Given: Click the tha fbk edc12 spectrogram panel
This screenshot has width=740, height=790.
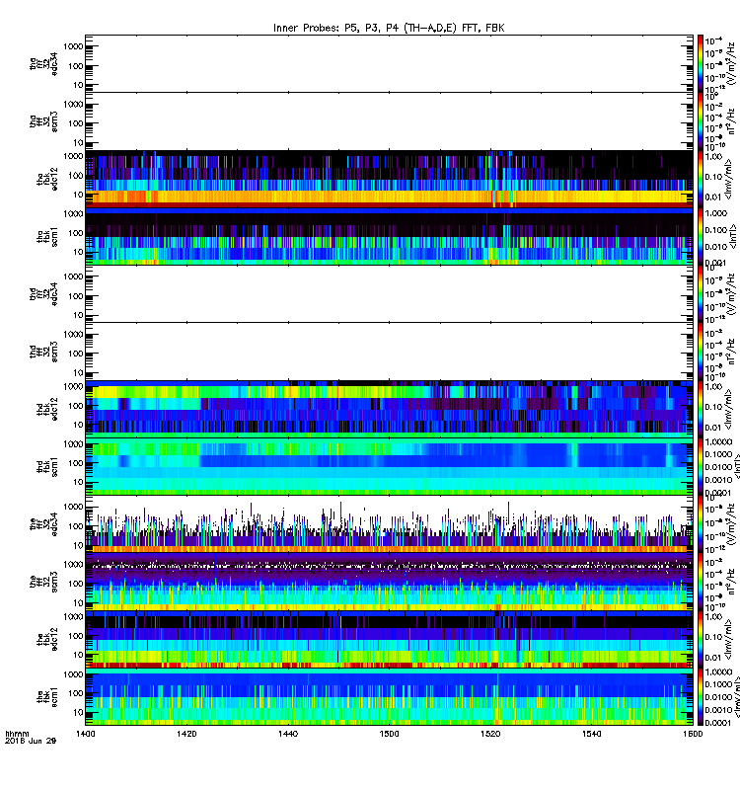Looking at the screenshot, I should coord(389,179).
